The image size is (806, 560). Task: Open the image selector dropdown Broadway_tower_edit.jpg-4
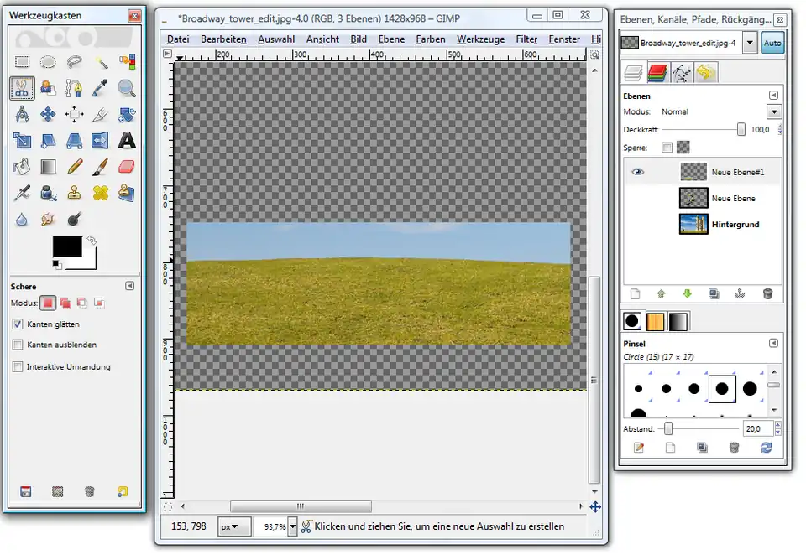click(x=750, y=43)
